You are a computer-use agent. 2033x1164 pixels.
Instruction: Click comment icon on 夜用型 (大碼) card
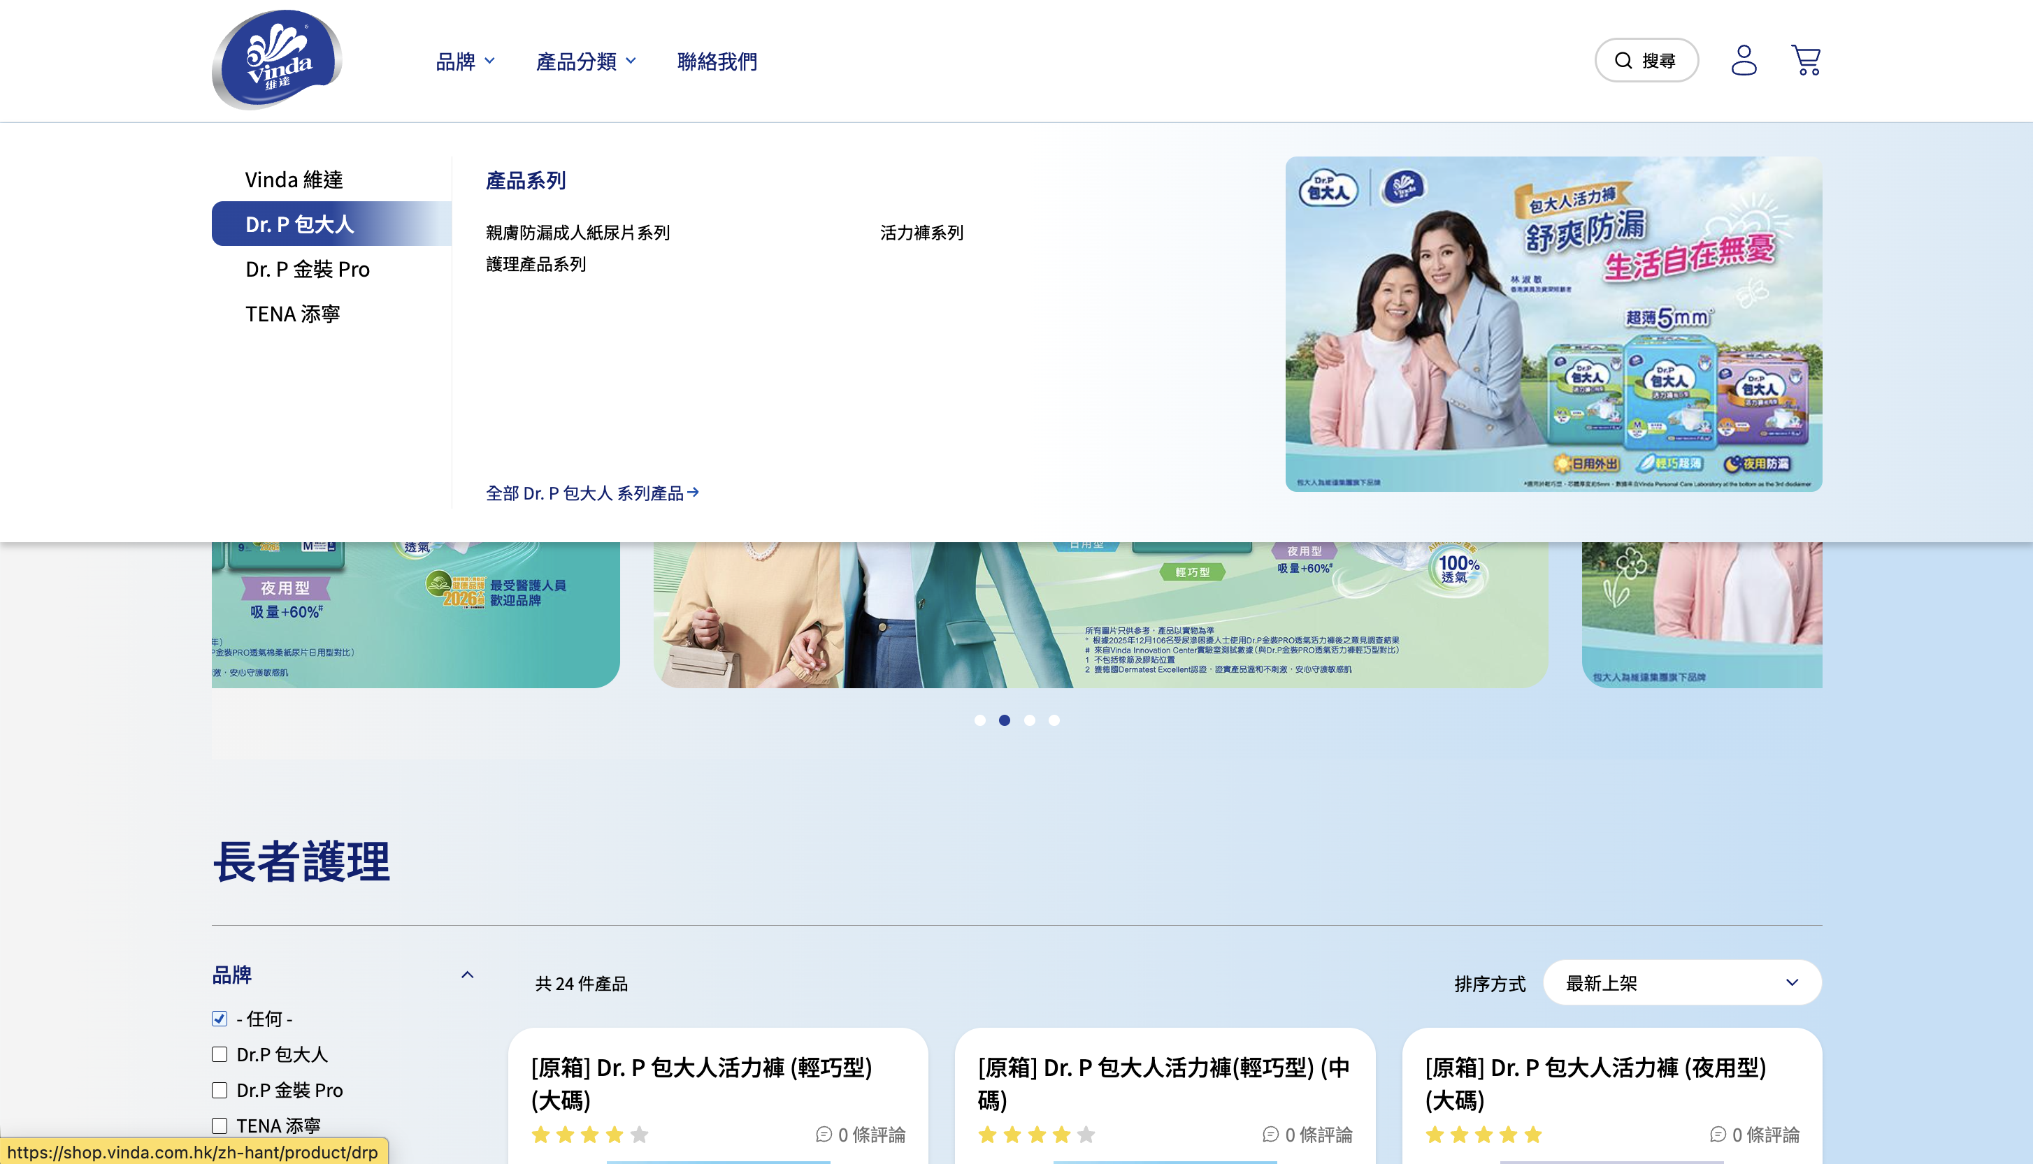point(1718,1135)
